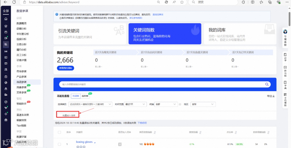The height and width of the screenshot is (148, 291).
Task: Open 智能助手 in left menu
Action: point(22,104)
